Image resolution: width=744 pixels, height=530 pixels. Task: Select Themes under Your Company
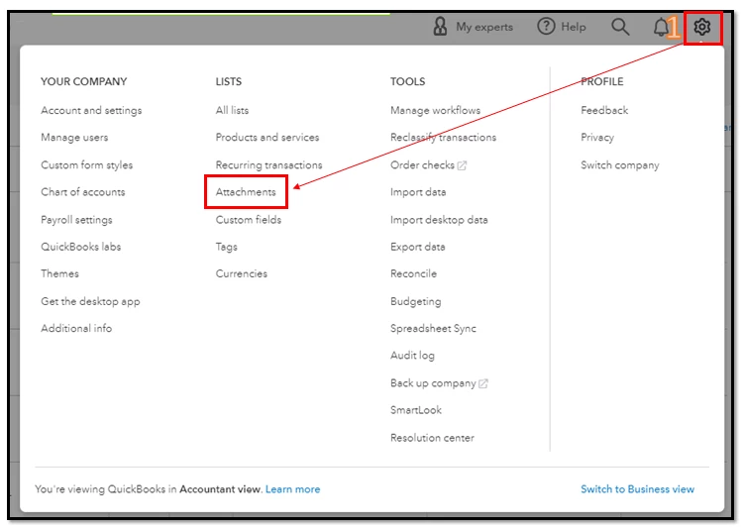coord(59,273)
